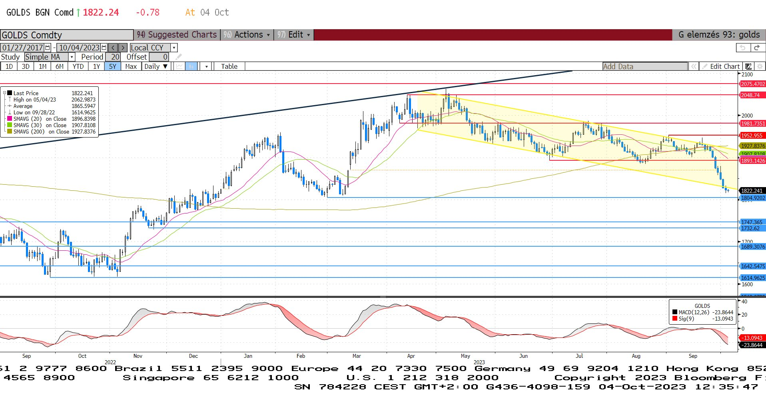Switch to line chart icon

click(180, 66)
